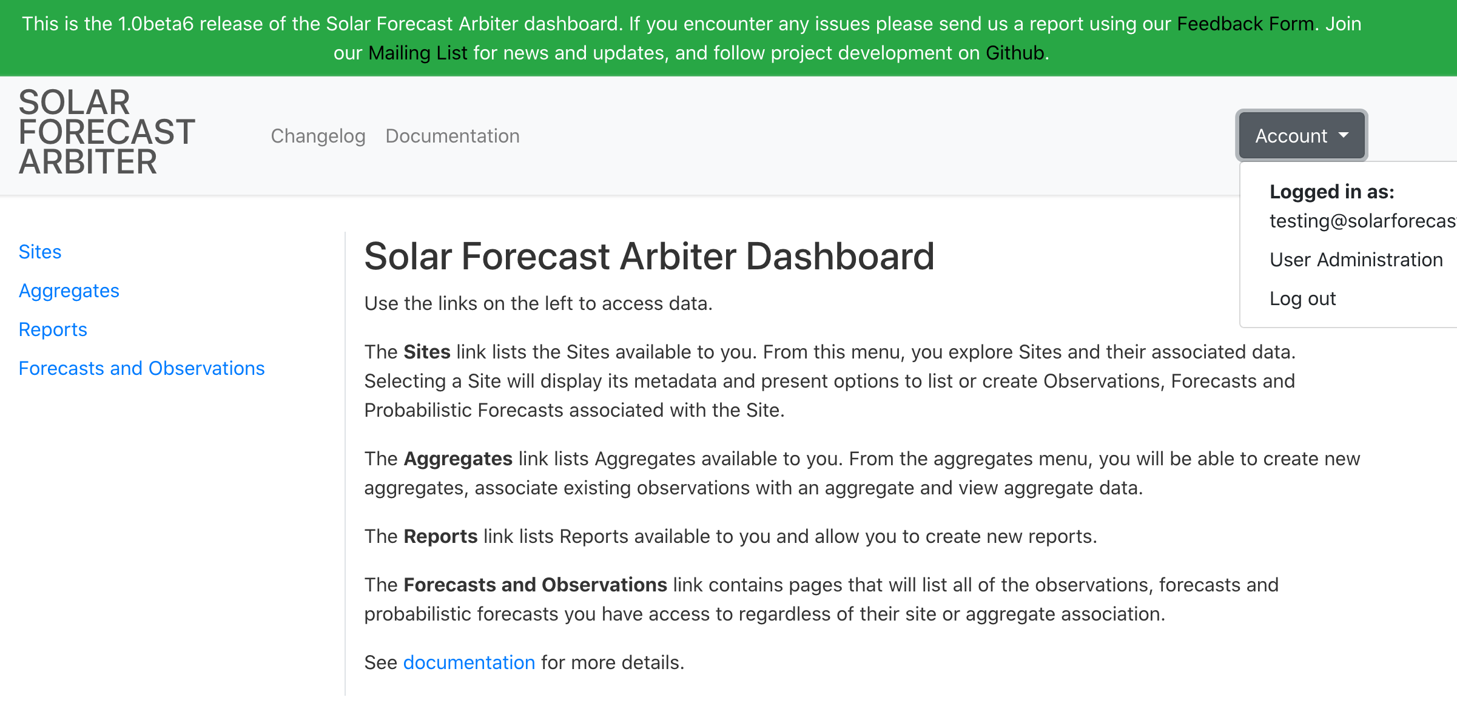The height and width of the screenshot is (717, 1457).
Task: Open the Account dropdown caret
Action: 1344,136
